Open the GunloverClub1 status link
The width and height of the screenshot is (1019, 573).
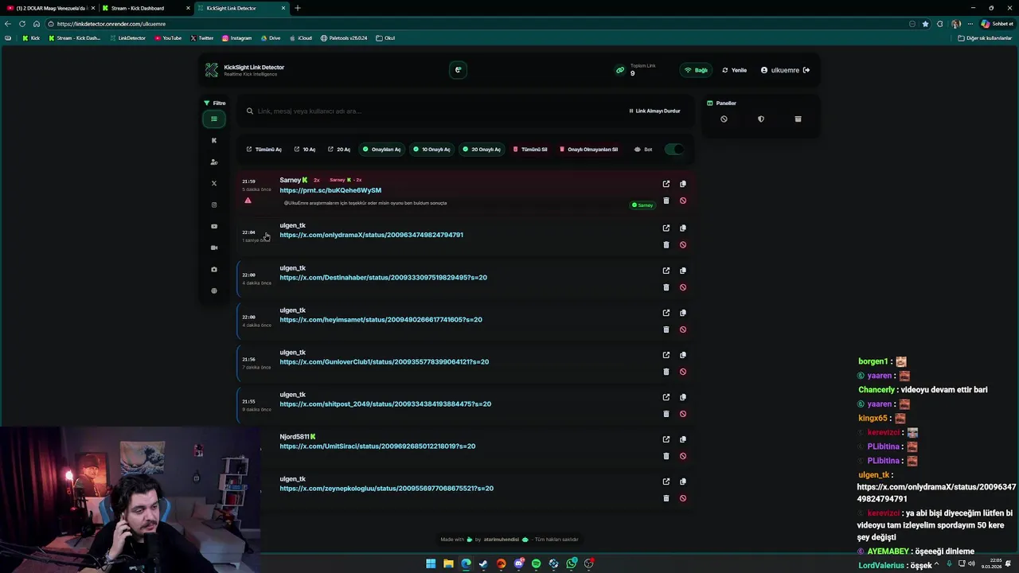point(384,361)
